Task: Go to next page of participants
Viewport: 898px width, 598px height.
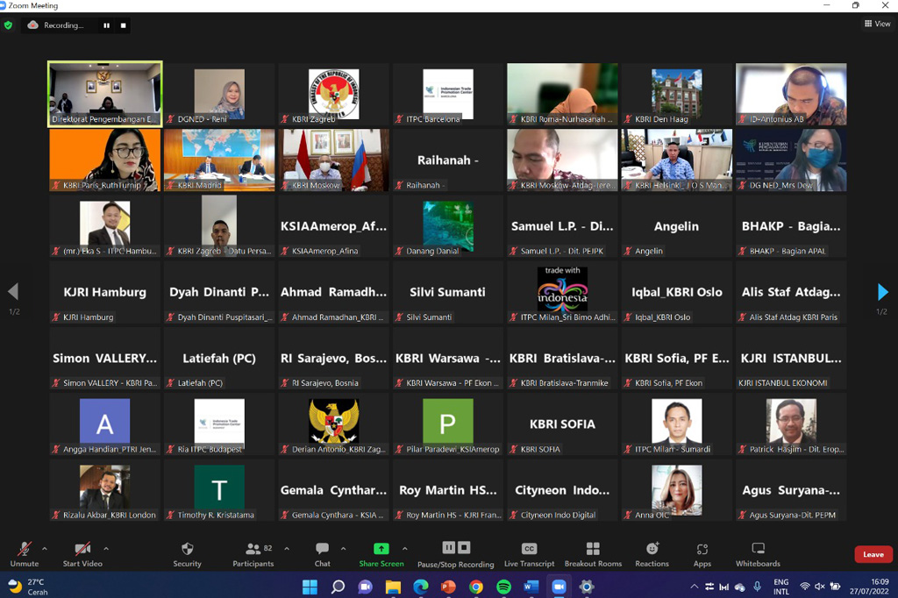Action: click(882, 292)
